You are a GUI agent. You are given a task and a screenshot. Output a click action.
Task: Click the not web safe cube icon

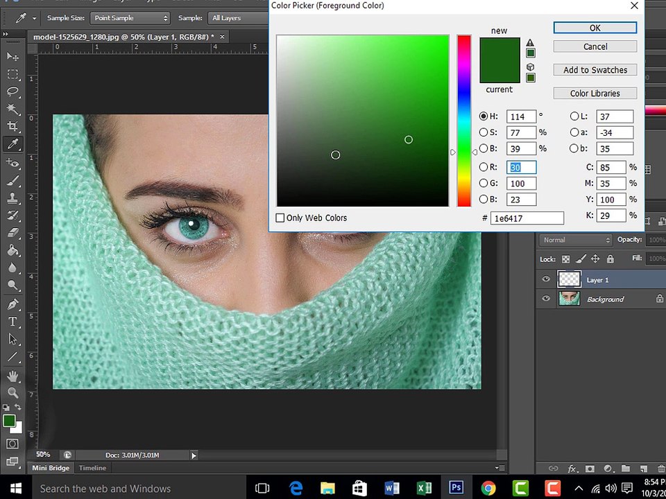(530, 67)
